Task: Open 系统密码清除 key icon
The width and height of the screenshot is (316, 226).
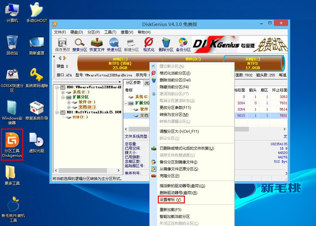Action: coord(36,78)
